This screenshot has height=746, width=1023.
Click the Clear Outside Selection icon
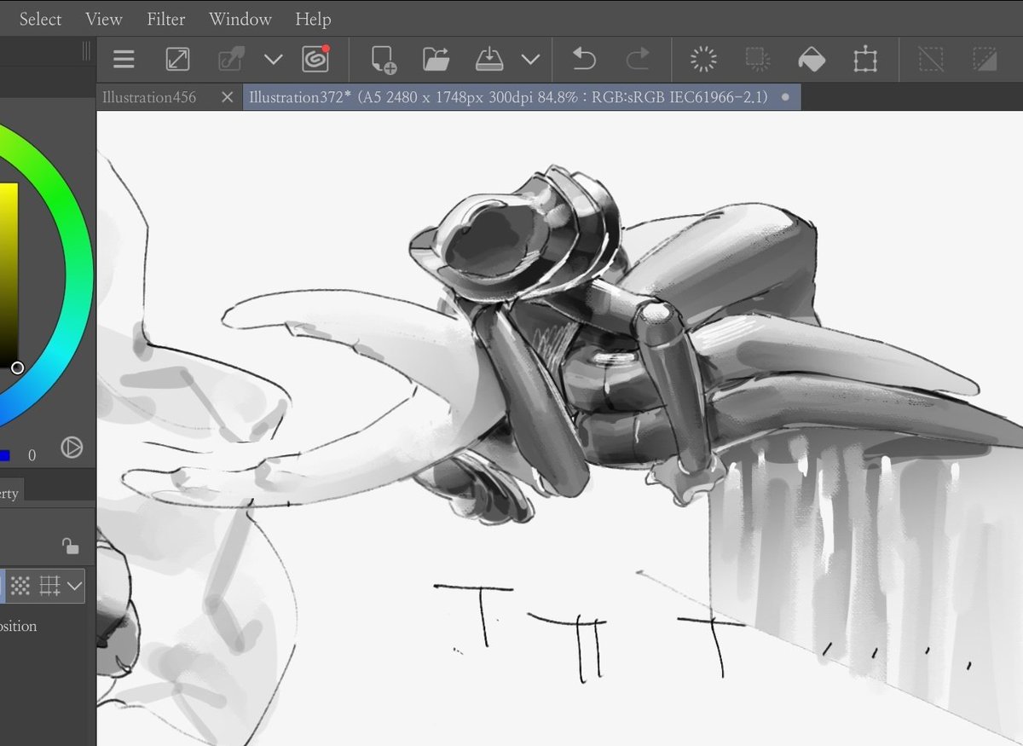pos(757,60)
